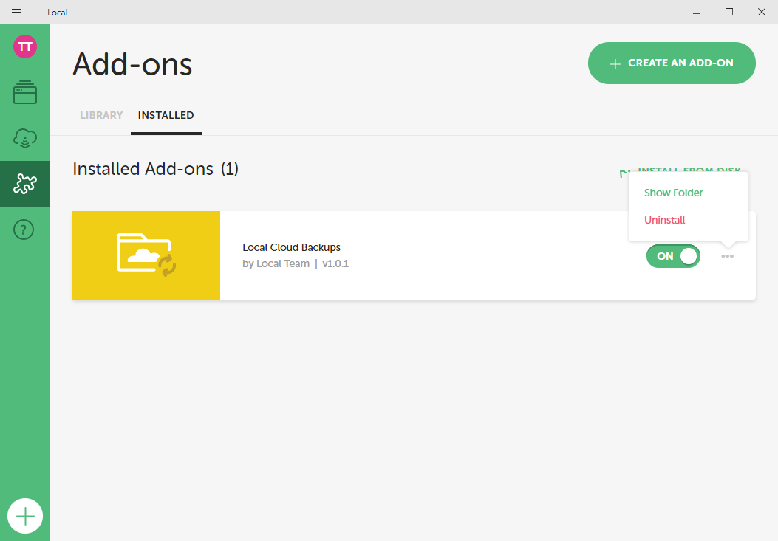Open the Help question mark icon
The height and width of the screenshot is (541, 778).
[24, 230]
